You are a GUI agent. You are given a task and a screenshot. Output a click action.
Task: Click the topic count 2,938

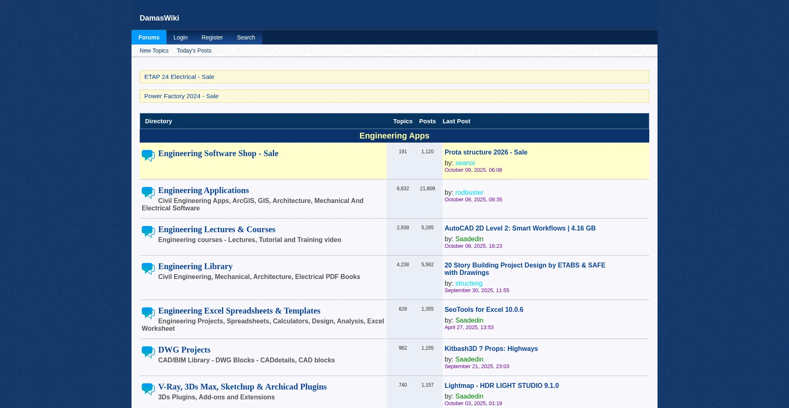click(403, 228)
